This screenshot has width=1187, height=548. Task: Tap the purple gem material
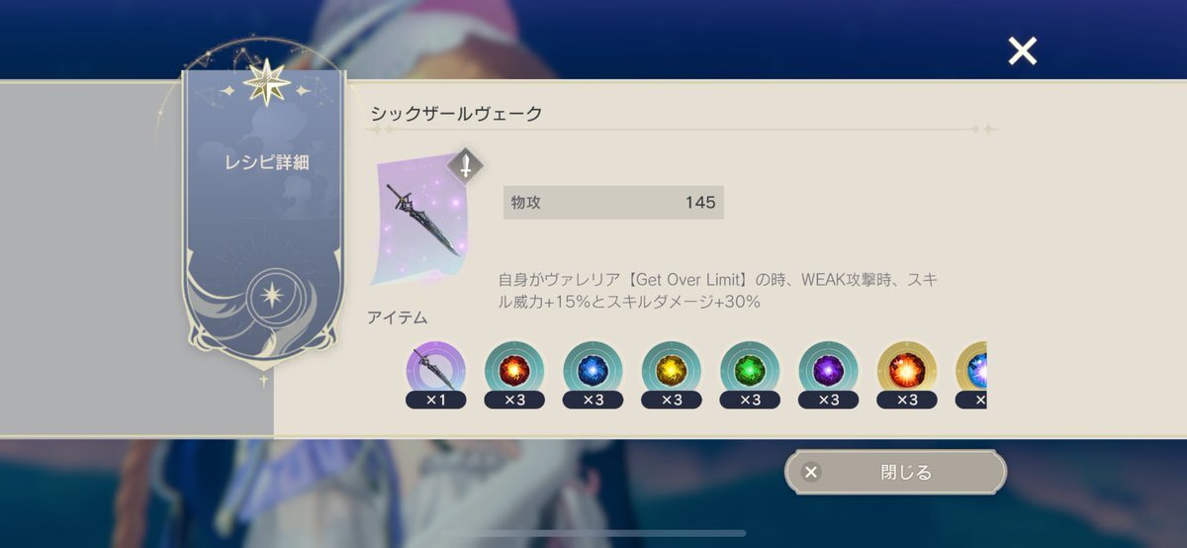click(828, 371)
